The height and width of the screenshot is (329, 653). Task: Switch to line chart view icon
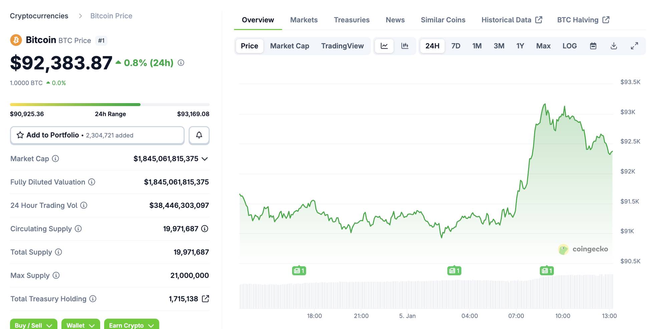[x=384, y=46]
